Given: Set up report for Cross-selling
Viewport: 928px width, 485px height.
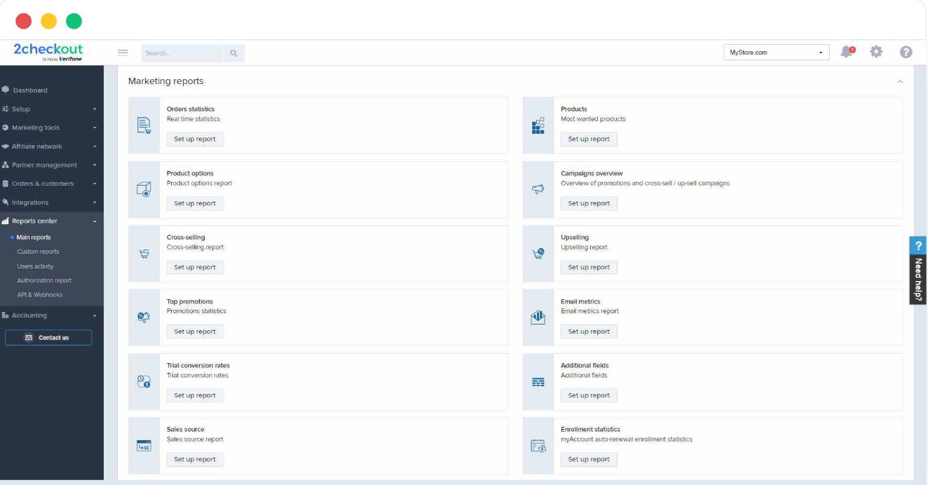Looking at the screenshot, I should [x=195, y=267].
